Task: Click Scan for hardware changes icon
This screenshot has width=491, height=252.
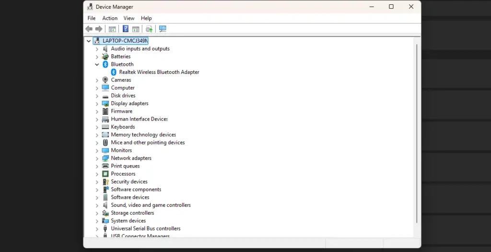Action: point(163,29)
